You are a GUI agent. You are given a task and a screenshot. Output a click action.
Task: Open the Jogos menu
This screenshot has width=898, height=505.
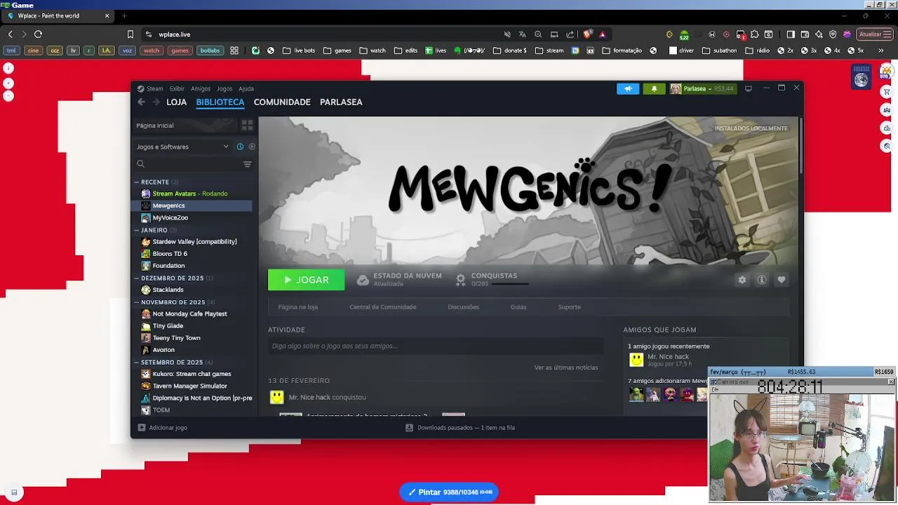tap(224, 88)
